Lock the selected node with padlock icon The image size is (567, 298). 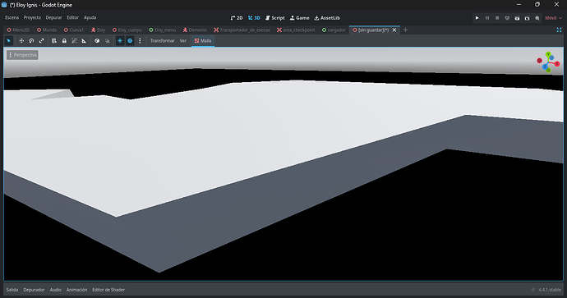pyautogui.click(x=64, y=41)
